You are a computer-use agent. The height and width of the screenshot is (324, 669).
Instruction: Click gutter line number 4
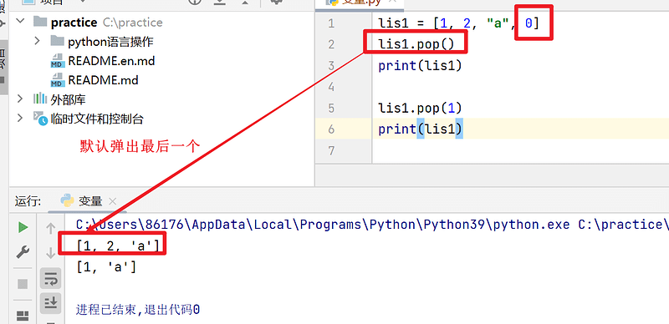[x=331, y=87]
